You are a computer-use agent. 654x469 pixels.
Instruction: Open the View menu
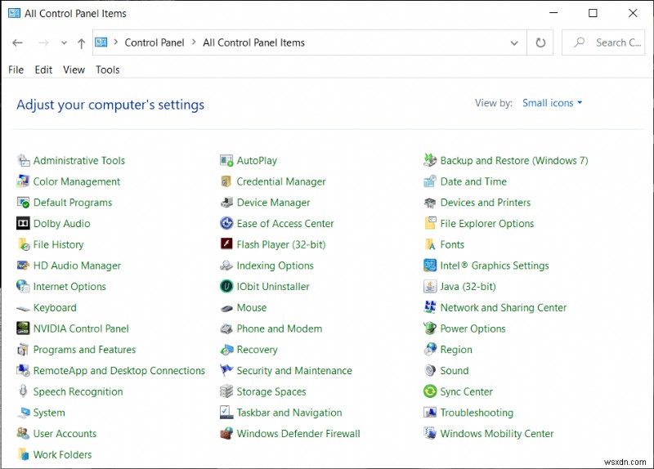click(x=74, y=69)
